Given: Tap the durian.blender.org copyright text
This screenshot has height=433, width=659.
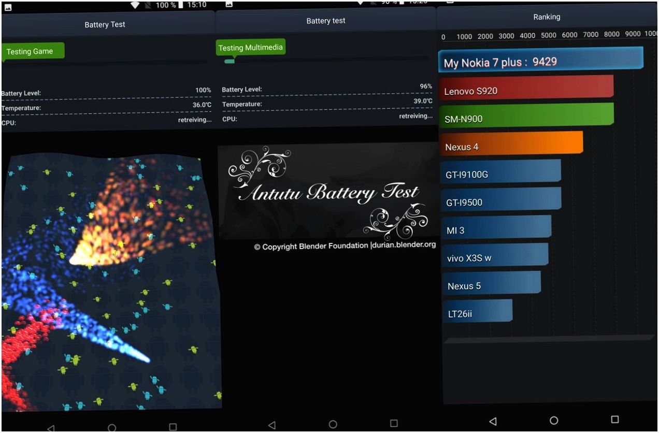Looking at the screenshot, I should 345,246.
